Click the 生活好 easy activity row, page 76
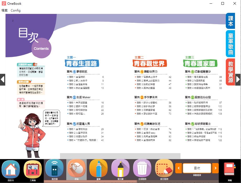 click(x=153, y=133)
